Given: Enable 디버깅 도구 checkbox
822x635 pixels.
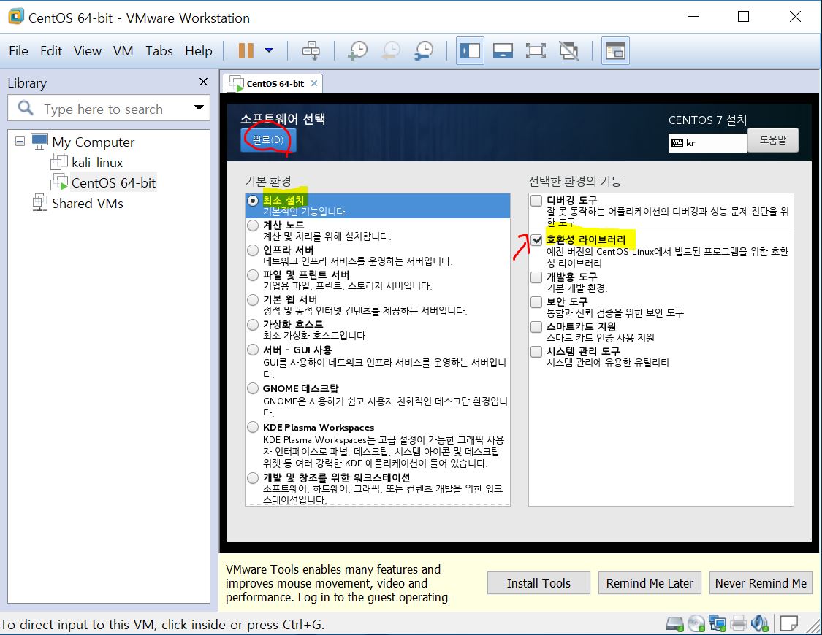Looking at the screenshot, I should click(536, 201).
